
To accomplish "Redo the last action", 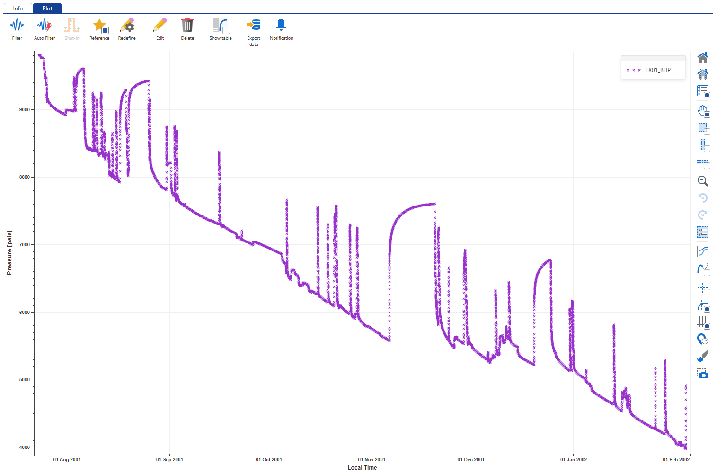I will (x=703, y=215).
